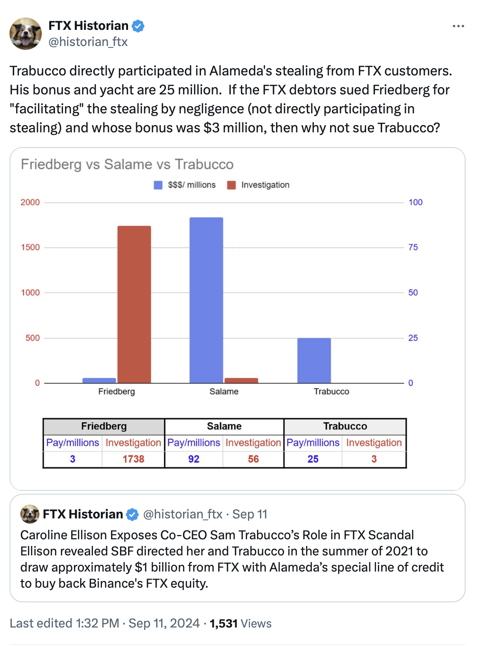Open the quoted Caroline Ellison post text
The height and width of the screenshot is (646, 477).
coord(232,559)
